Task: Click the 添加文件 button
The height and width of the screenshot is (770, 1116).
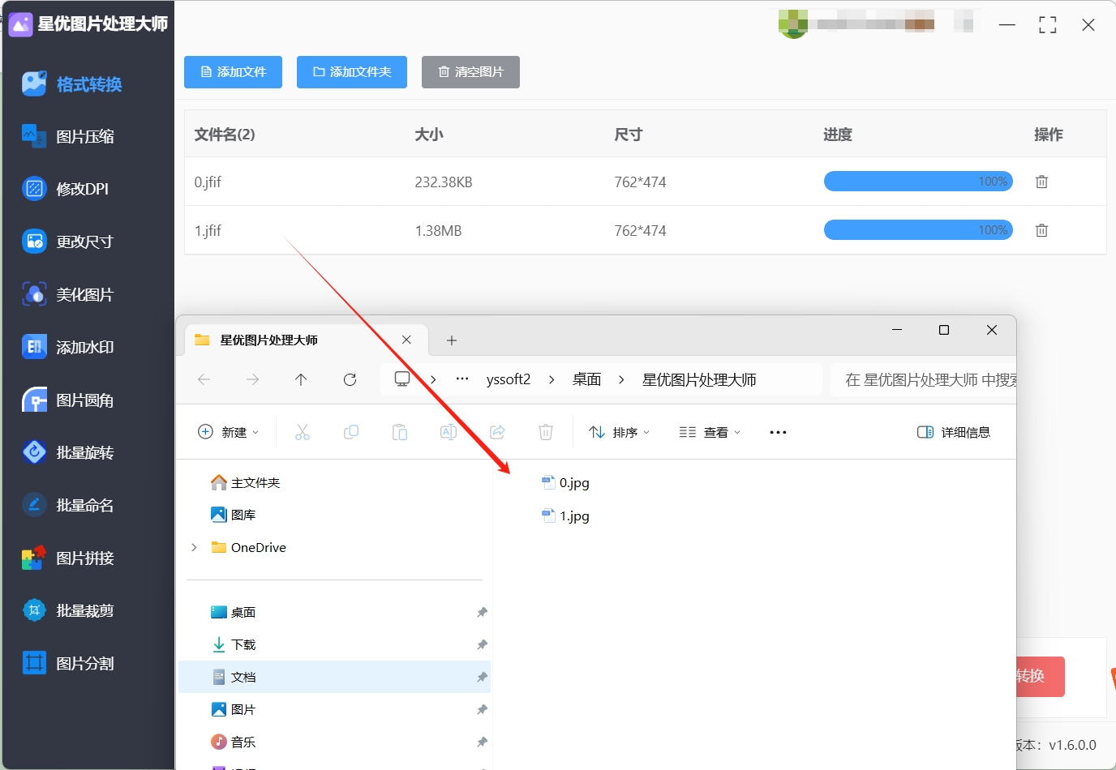Action: pyautogui.click(x=233, y=72)
